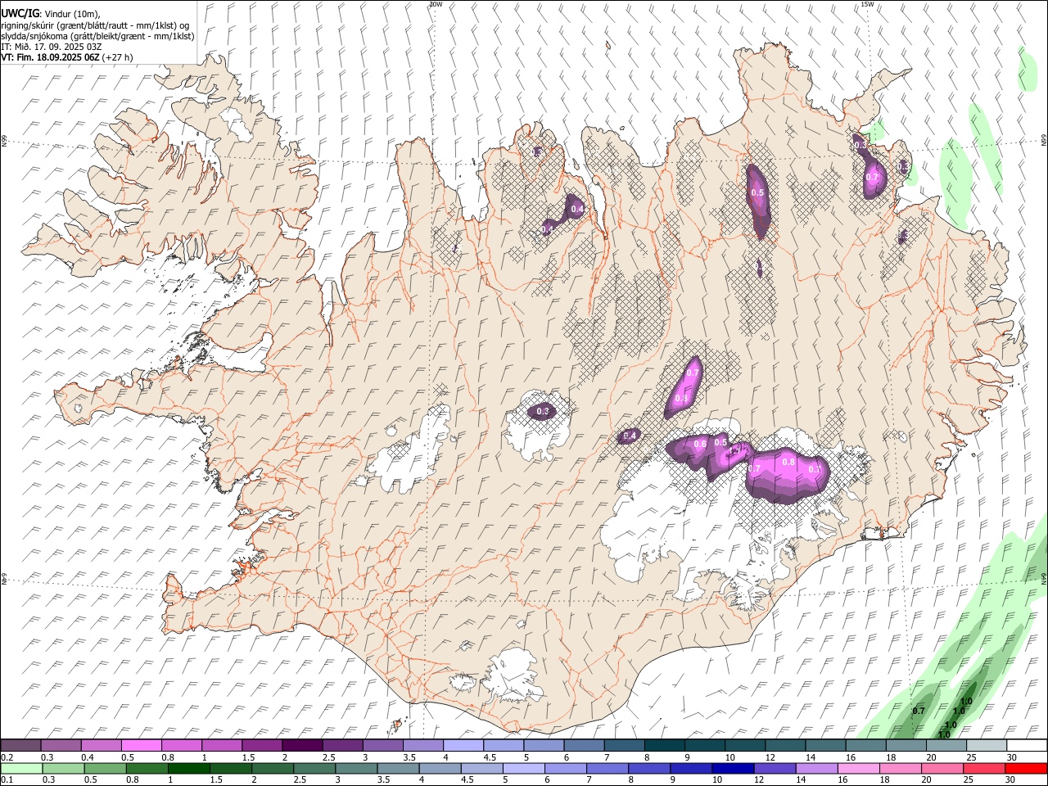Select deep blue rain swatch between 10 and 12

pyautogui.click(x=732, y=768)
